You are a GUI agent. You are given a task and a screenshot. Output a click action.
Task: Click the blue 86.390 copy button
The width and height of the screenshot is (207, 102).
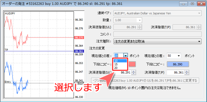click(x=178, y=64)
